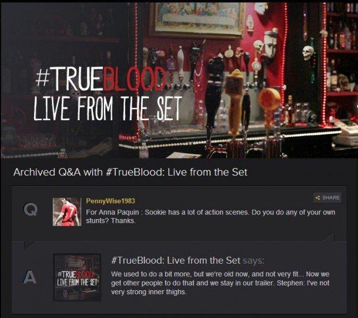Click the word 'says:' after the answer name

click(x=253, y=260)
